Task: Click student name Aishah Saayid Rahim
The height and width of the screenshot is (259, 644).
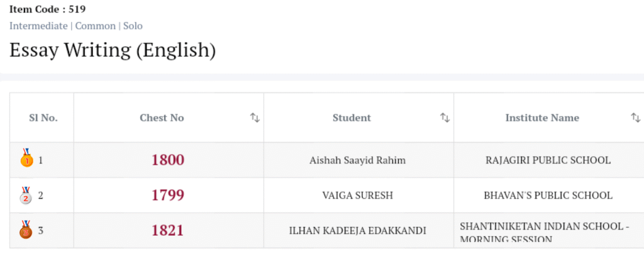Action: point(357,160)
